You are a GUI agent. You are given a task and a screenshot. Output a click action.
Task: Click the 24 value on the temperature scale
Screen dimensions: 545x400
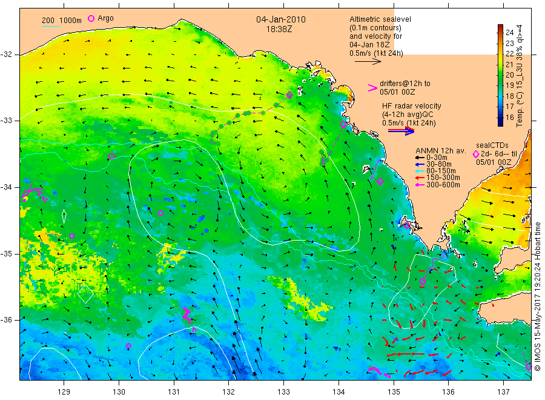(509, 33)
